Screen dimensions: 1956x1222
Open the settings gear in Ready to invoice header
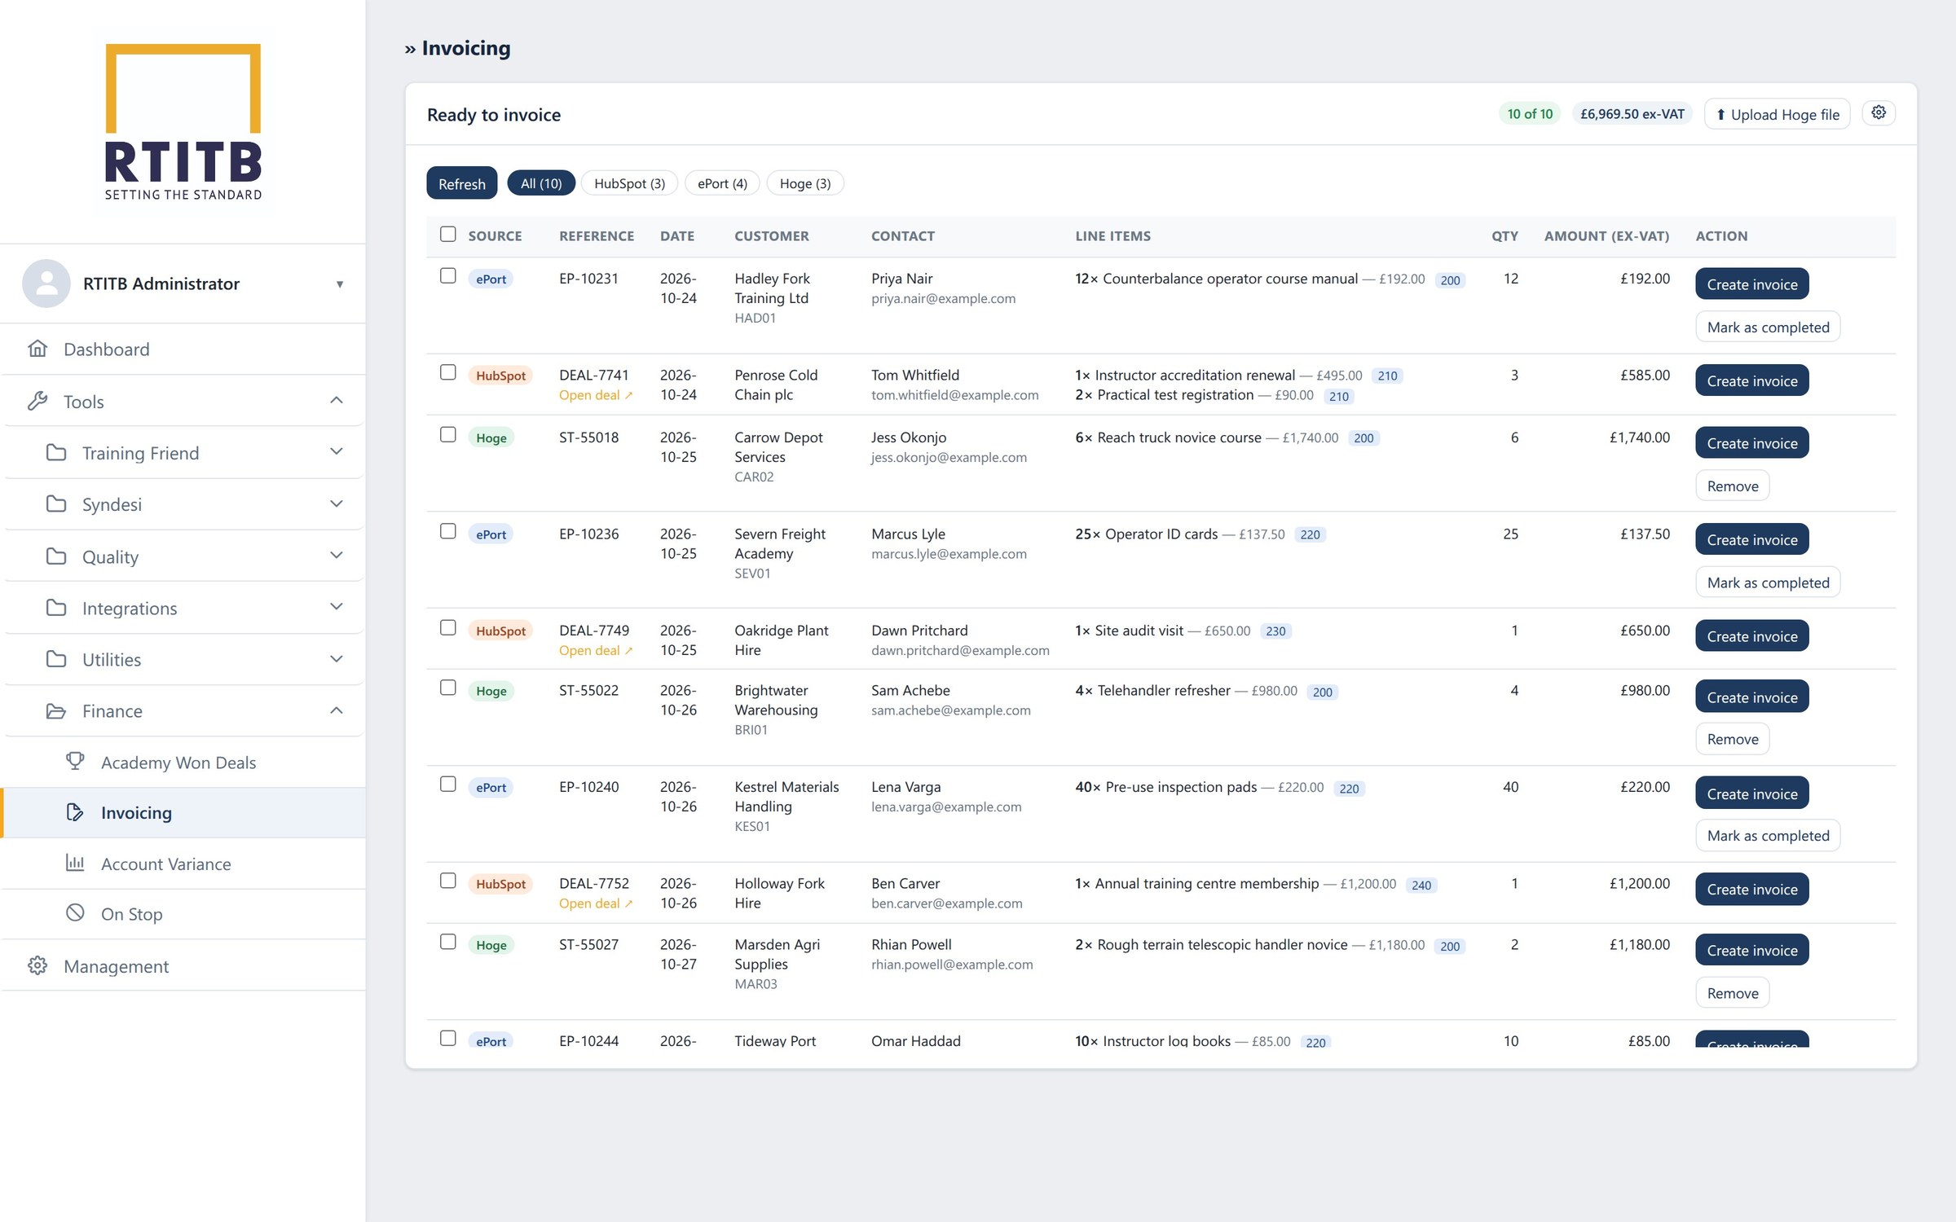point(1879,113)
